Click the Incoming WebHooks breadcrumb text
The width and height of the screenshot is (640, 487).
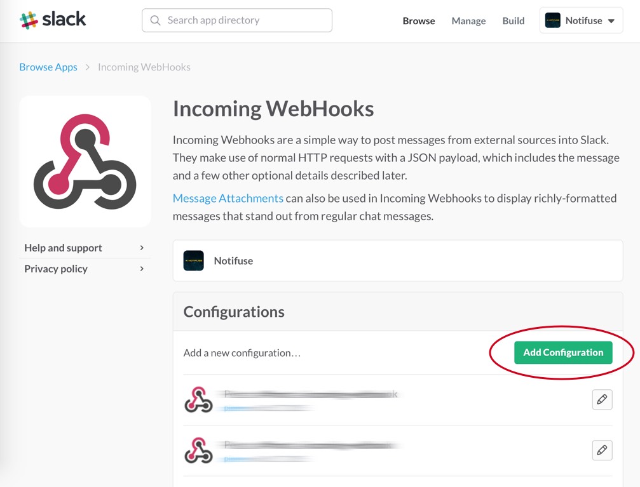pos(144,67)
